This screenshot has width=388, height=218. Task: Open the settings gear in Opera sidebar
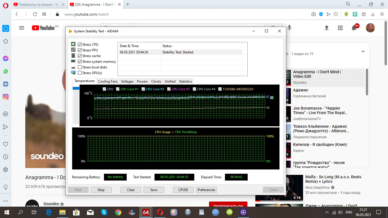pyautogui.click(x=6, y=170)
